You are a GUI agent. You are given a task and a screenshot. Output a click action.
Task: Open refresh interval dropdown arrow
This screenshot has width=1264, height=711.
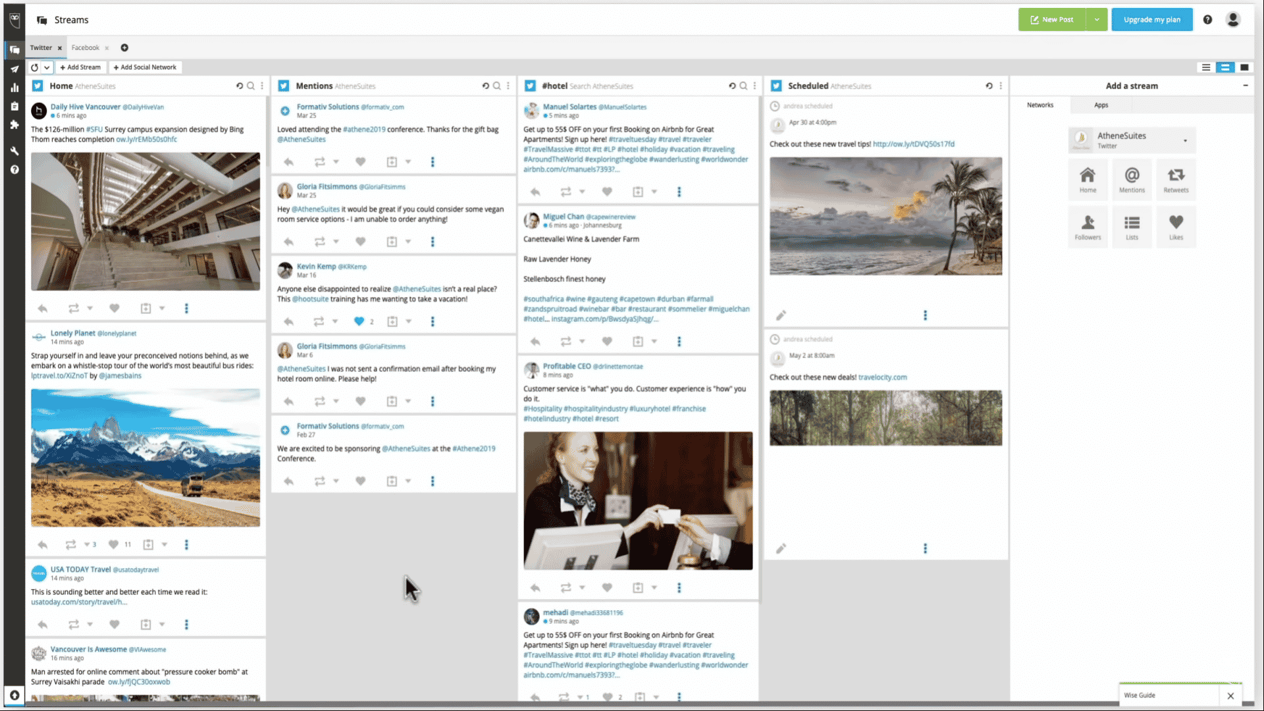47,67
